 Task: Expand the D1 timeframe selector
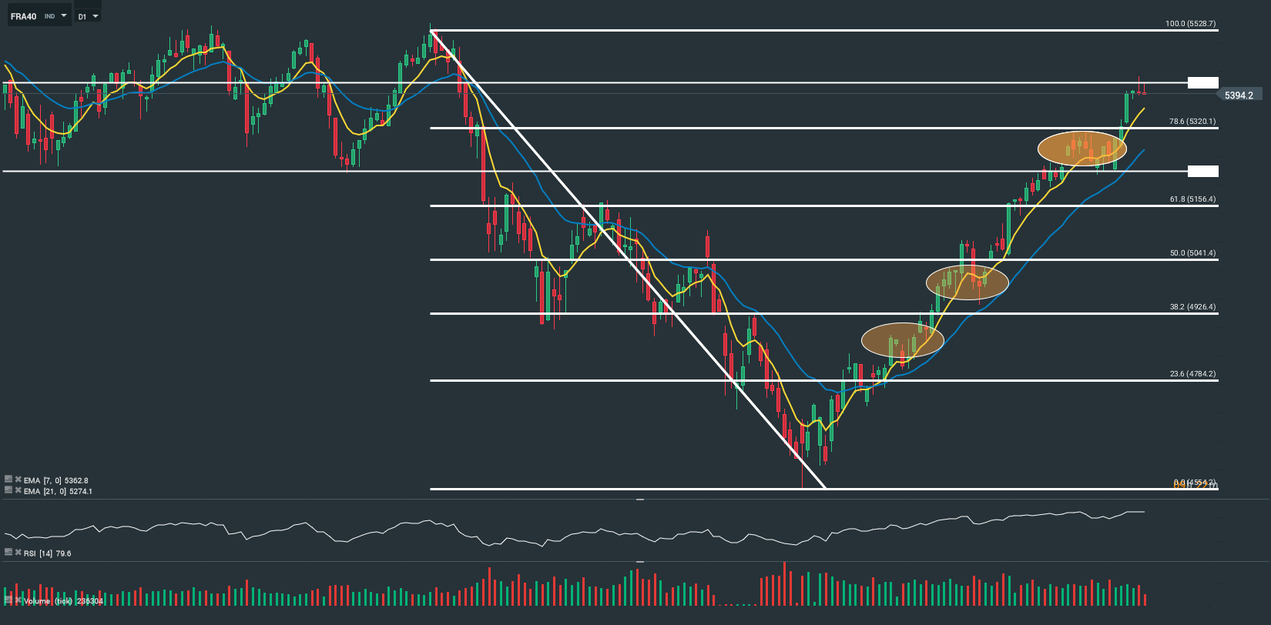[96, 16]
